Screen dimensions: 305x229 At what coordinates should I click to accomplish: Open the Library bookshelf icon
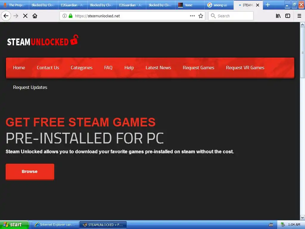pyautogui.click(x=278, y=16)
